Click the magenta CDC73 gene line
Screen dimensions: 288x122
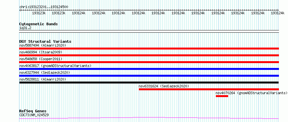149,118
